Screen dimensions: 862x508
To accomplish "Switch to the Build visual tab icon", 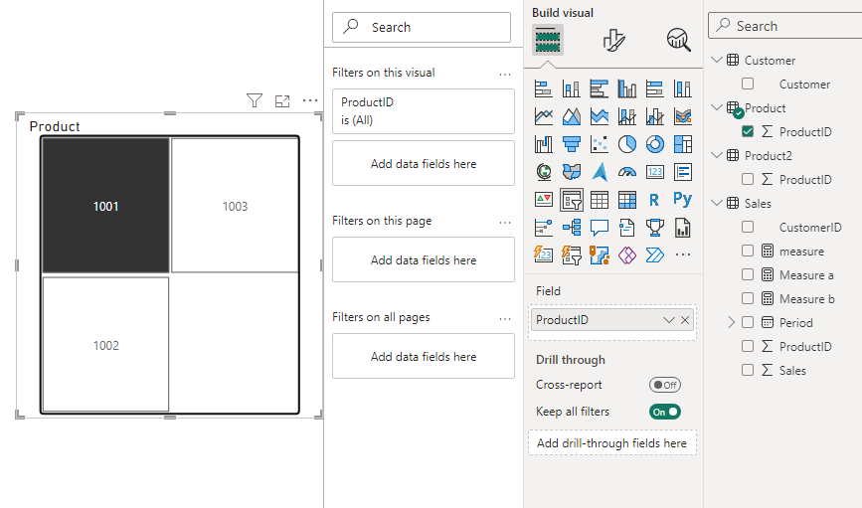I will click(x=548, y=40).
